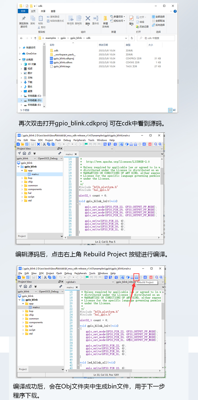This screenshot has height=400, width=198.
Task: Switch to large thumbnails view in Explorer status bar
Action: (174, 110)
